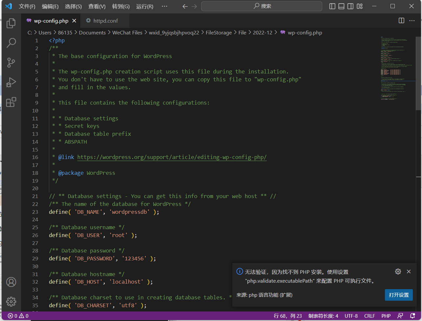Expand the 2022-12 breadcrumb
The height and width of the screenshot is (321, 422).
263,33
